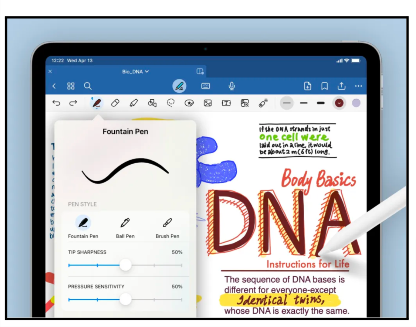Select the thickest stroke width
This screenshot has width=416, height=327.
pos(321,103)
